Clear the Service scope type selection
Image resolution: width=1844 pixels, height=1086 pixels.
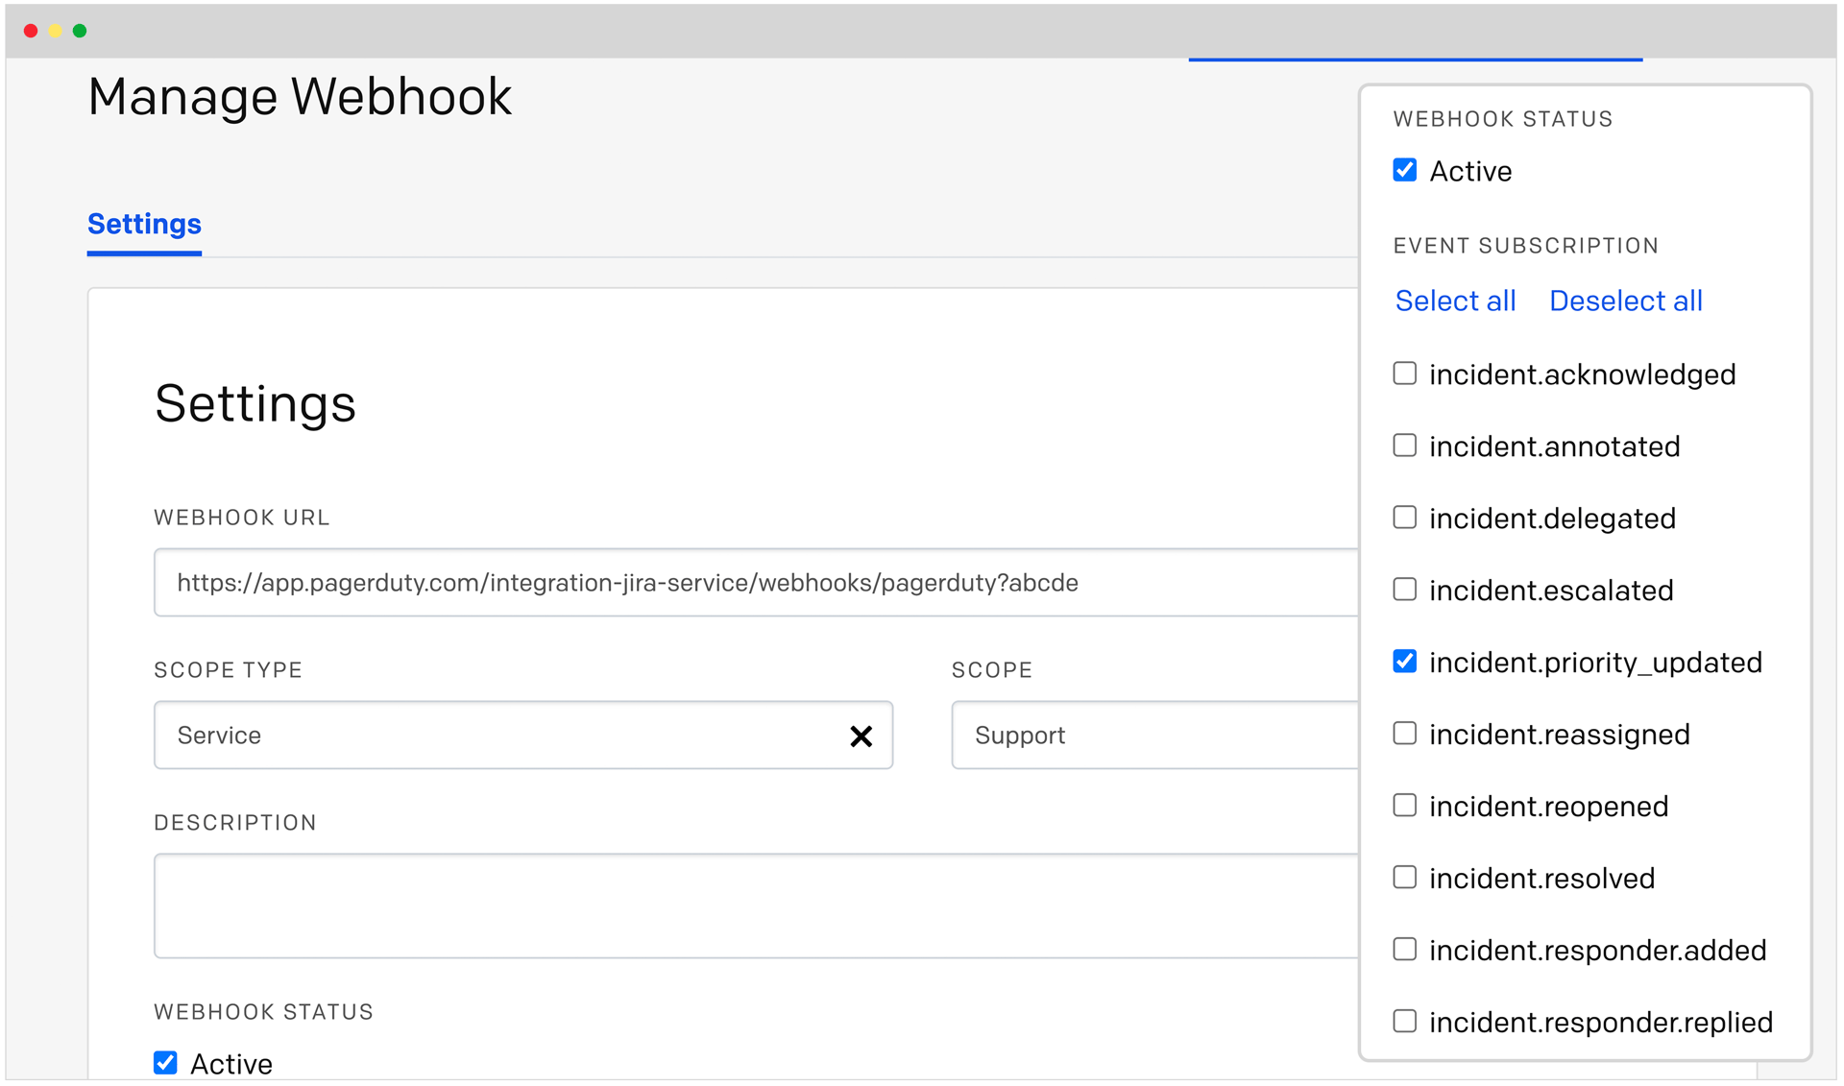tap(861, 736)
